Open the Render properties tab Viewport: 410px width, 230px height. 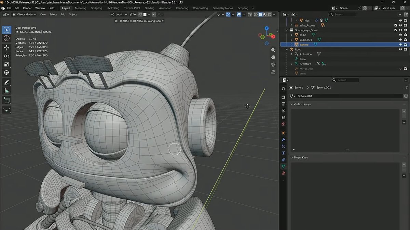[x=283, y=97]
